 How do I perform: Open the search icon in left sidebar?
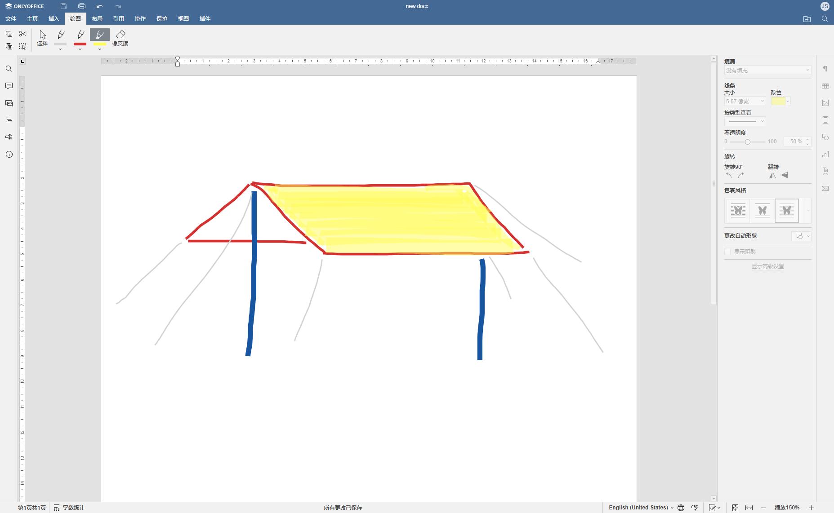9,69
